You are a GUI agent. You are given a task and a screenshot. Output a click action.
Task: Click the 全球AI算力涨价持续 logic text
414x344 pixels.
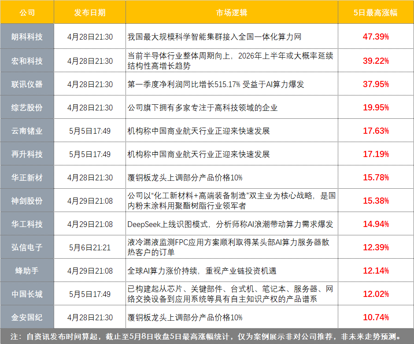(202, 271)
